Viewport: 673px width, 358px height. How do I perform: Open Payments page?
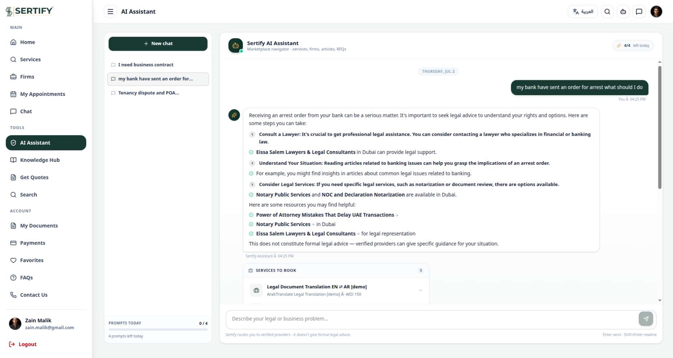[46, 243]
